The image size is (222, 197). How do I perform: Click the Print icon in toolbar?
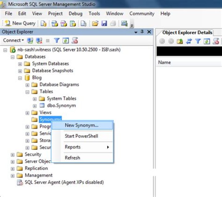tap(113, 23)
